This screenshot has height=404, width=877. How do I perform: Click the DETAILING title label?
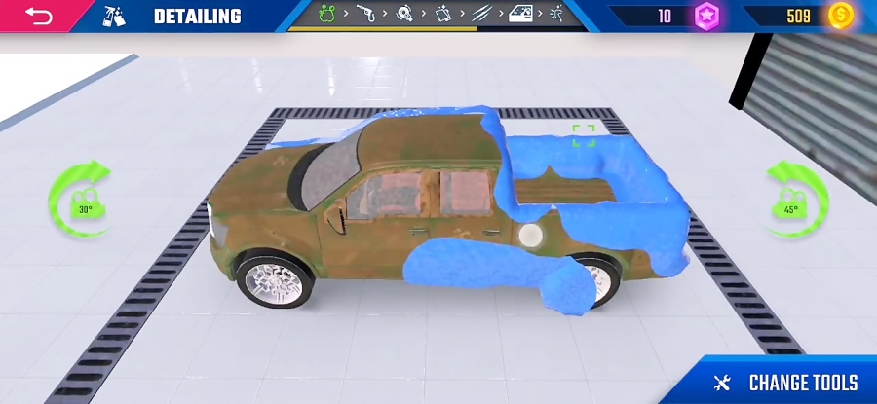(198, 17)
